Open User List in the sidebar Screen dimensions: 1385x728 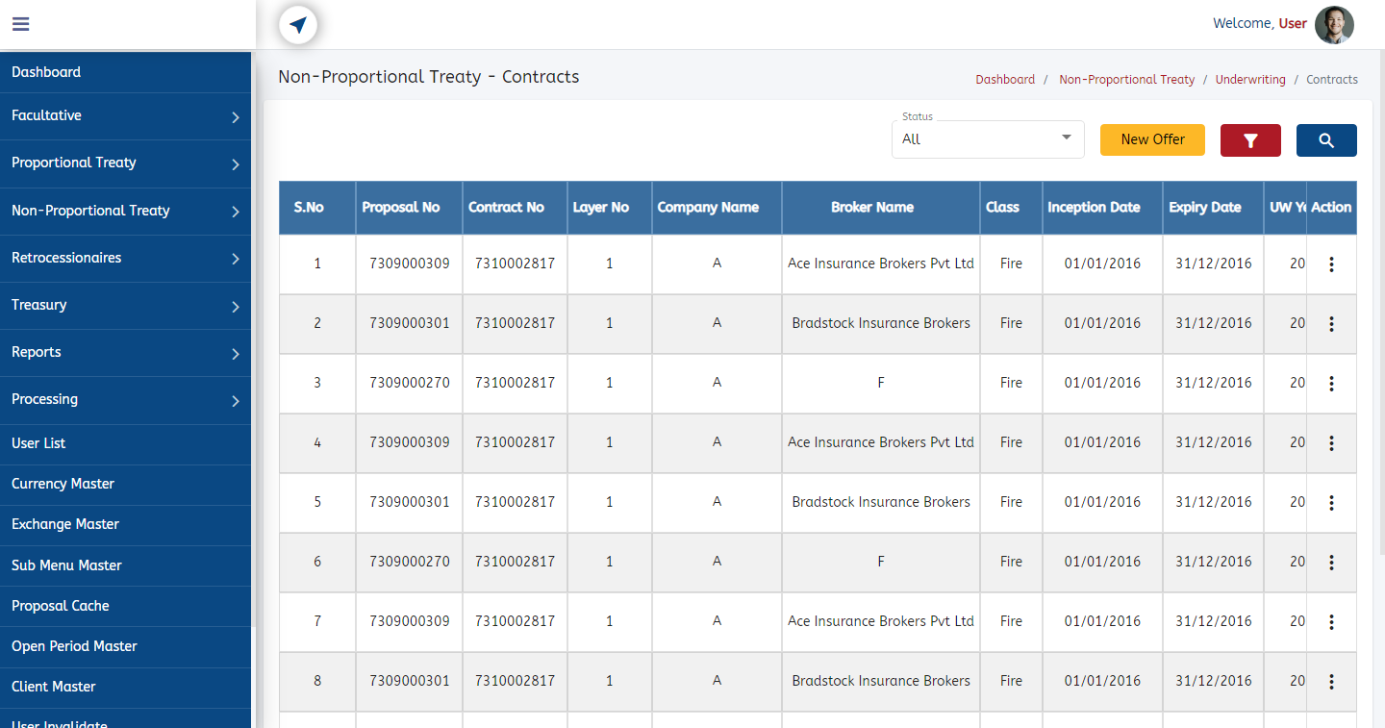click(125, 443)
